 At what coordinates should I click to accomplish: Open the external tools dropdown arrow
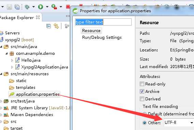pos(61,7)
